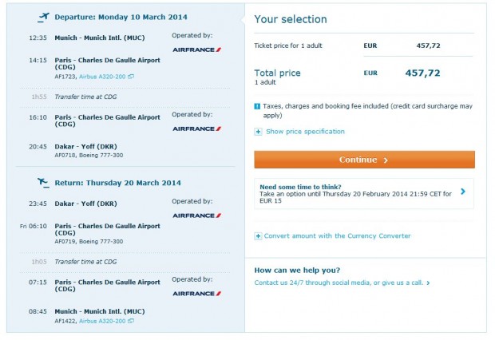Click the Air France logo for flight AF1422
This screenshot has width=495, height=340.
tap(197, 294)
